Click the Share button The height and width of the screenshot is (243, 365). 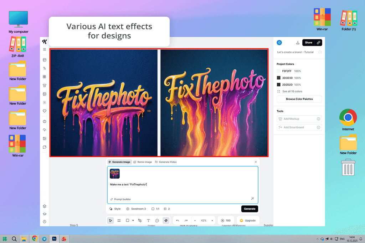(x=308, y=42)
